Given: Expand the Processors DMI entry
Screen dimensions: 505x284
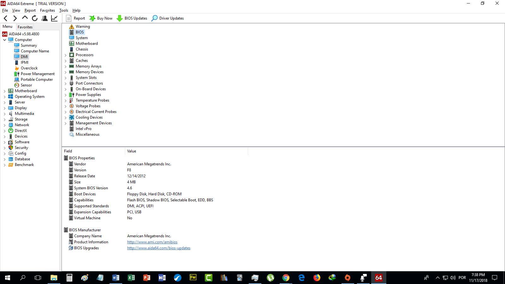Looking at the screenshot, I should pyautogui.click(x=66, y=55).
